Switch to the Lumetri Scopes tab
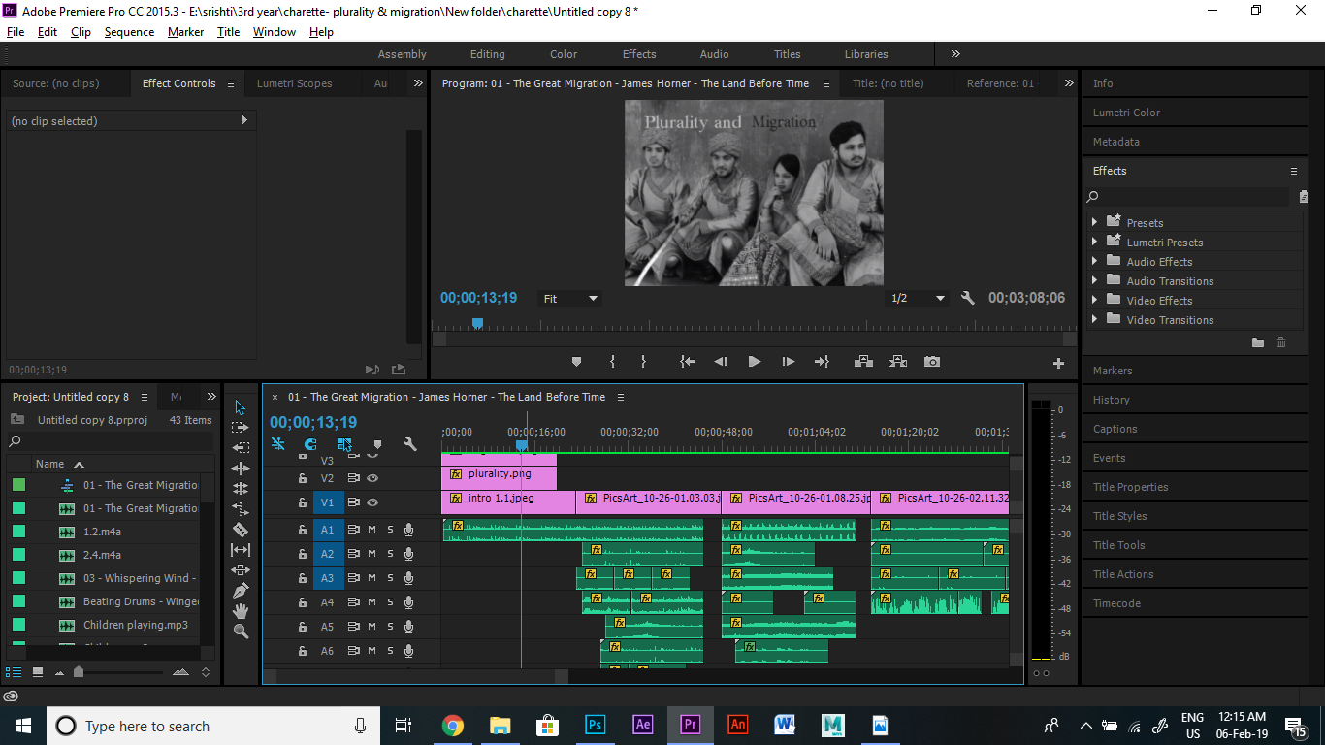Screen dimensions: 1325x745 [294, 83]
